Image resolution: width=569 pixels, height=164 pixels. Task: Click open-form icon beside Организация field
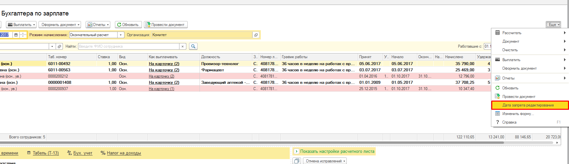[256, 35]
